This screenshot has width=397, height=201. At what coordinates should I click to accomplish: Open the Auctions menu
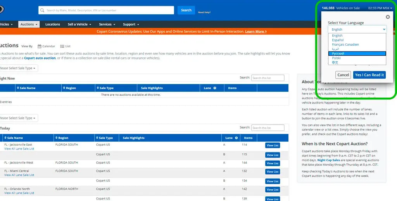click(x=29, y=24)
